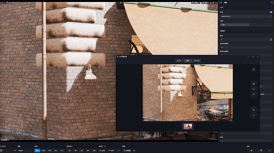Open the first viewport dropdown at top

[196, 3]
